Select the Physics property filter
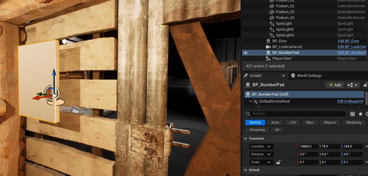Screen dimensions: 368x176 click(x=330, y=123)
